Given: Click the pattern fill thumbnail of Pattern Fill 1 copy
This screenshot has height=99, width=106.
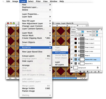Looking at the screenshot, I should (x=76, y=59).
